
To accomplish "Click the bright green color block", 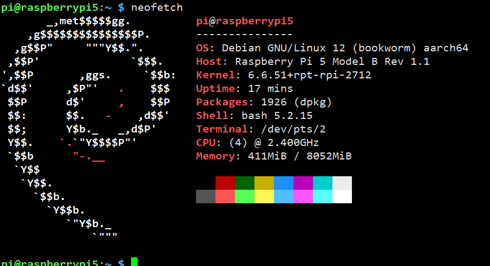I will click(x=245, y=196).
